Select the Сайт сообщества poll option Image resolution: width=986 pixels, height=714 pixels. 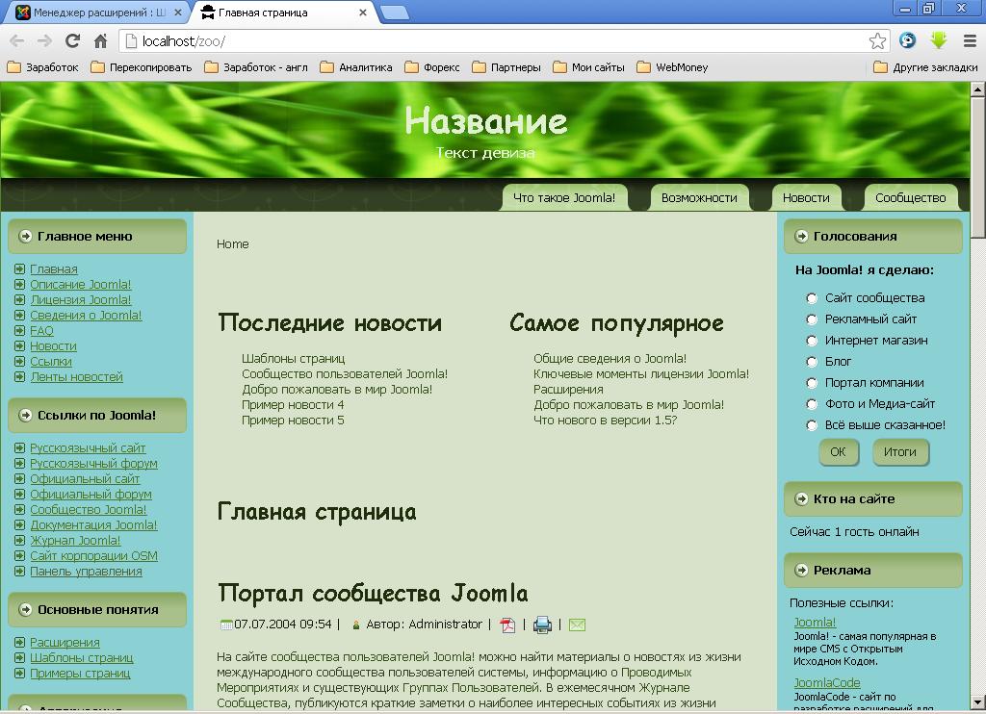(x=812, y=298)
